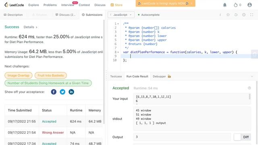Click the Time Submitted column header

20,110
